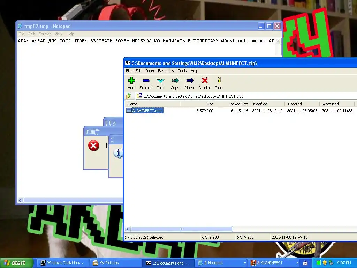Image resolution: width=357 pixels, height=268 pixels.
Task: Click the ALAHINFECT.exe file icon
Action: point(129,111)
